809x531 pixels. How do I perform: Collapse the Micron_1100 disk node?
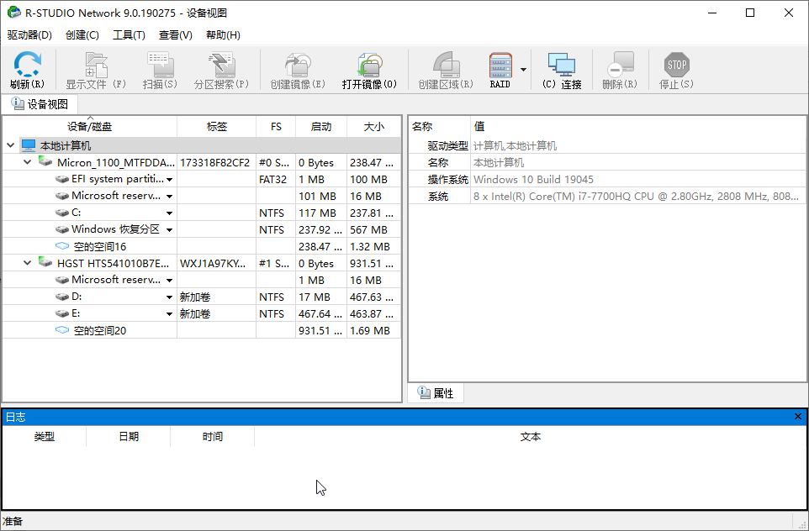point(28,162)
